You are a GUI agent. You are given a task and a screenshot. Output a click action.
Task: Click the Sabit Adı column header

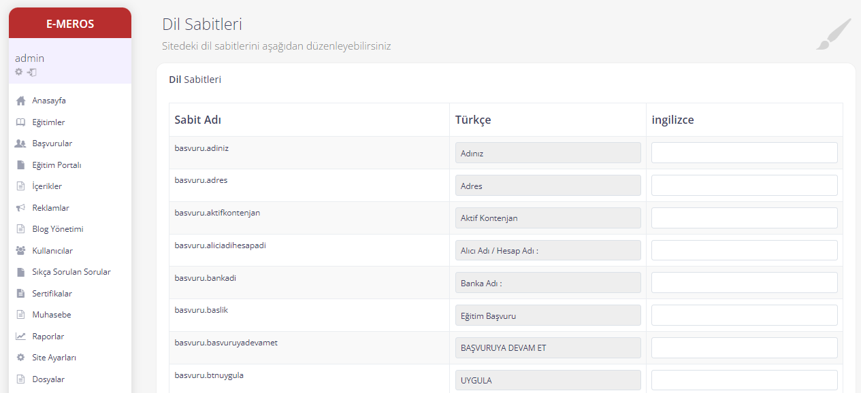pyautogui.click(x=198, y=120)
